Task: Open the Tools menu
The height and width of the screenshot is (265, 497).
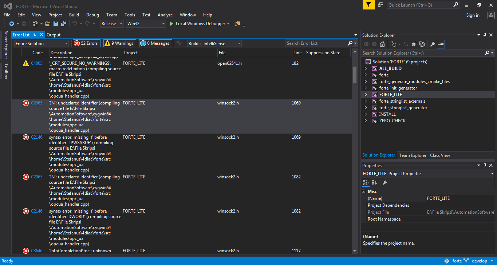Action: click(x=130, y=15)
